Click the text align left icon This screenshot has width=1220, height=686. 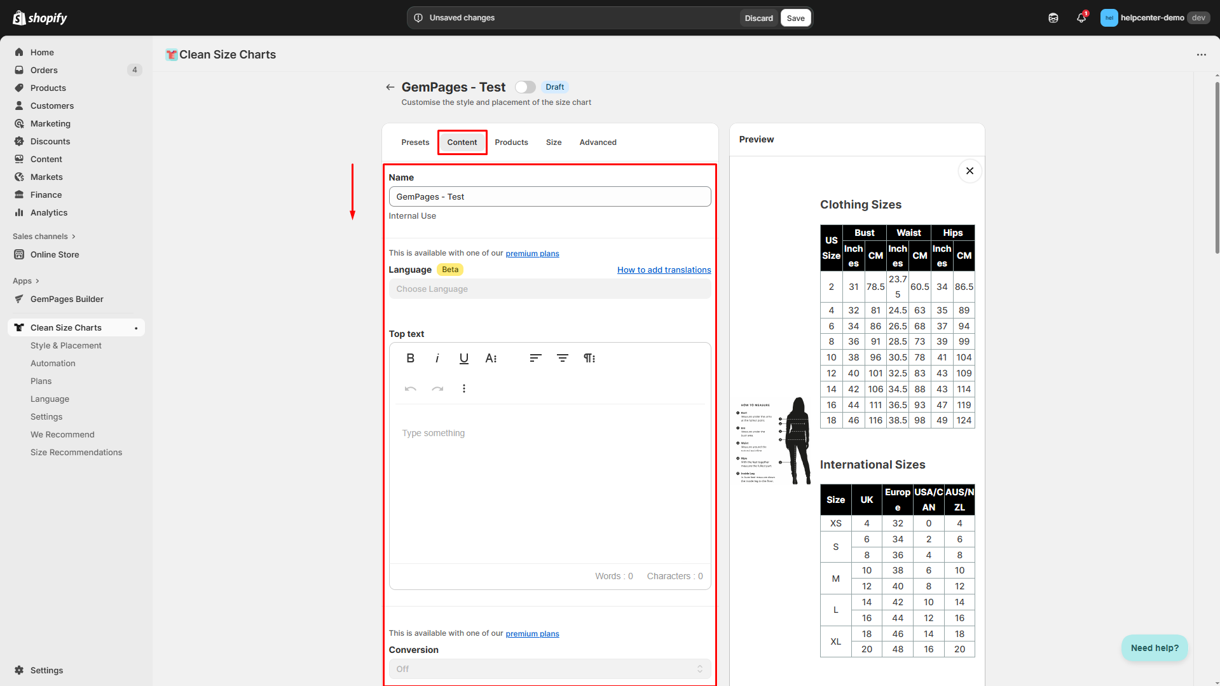(x=535, y=358)
